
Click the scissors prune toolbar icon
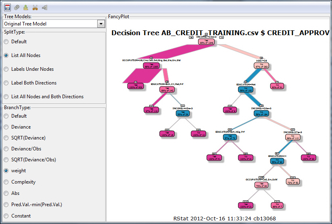point(35,8)
